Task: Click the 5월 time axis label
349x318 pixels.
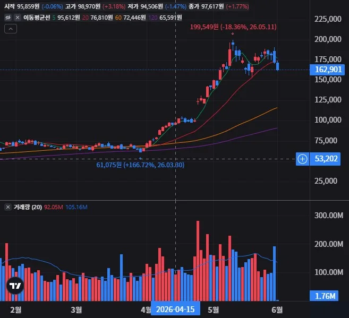Action: click(213, 310)
